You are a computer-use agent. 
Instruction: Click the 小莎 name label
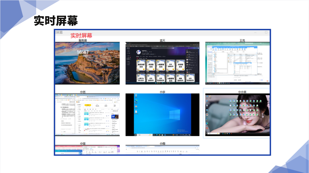163,92
